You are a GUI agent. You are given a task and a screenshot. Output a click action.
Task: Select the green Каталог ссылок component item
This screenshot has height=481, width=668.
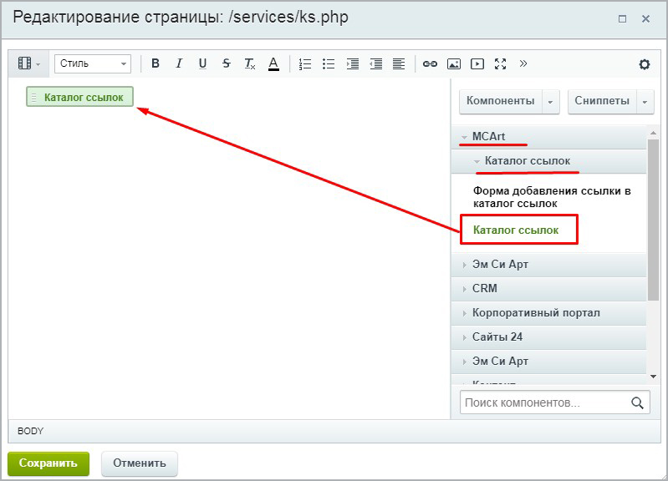516,230
